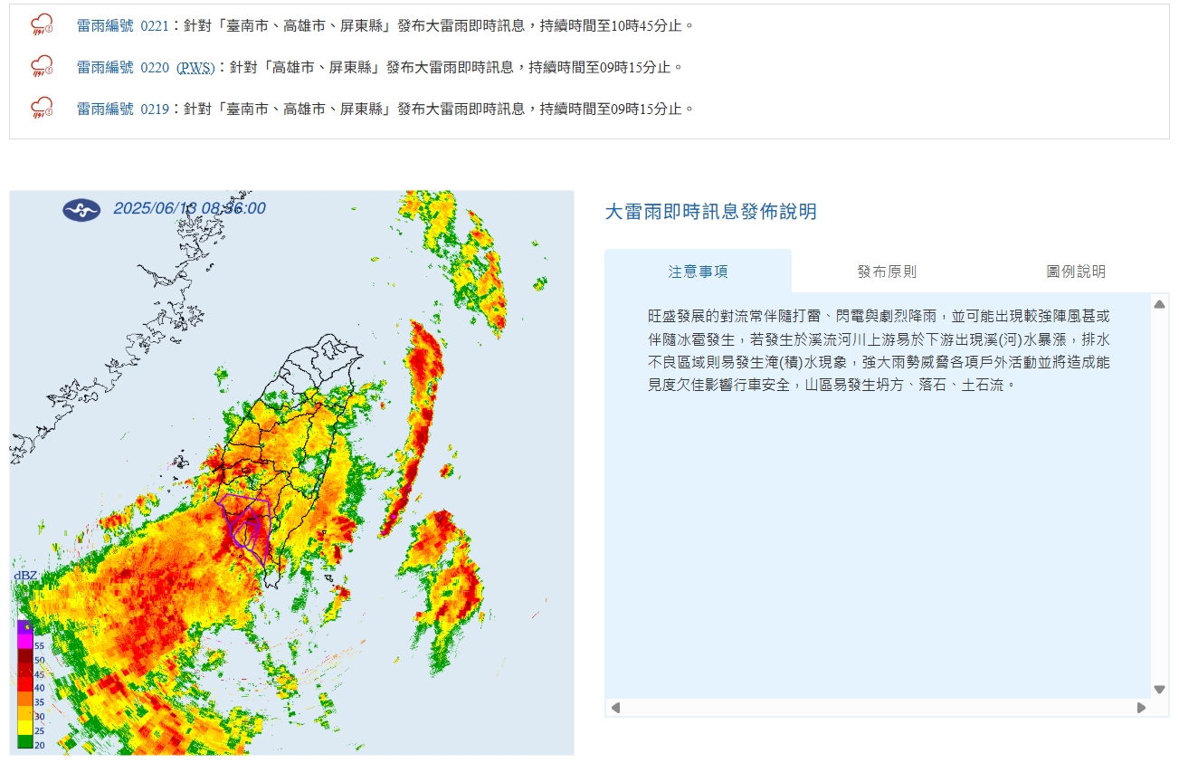Viewport: 1179px width, 763px height.
Task: Click the scroll right arrow under notes panel
Action: [1141, 708]
